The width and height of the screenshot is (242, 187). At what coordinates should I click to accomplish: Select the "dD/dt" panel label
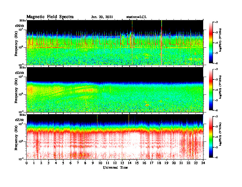pos(20,73)
